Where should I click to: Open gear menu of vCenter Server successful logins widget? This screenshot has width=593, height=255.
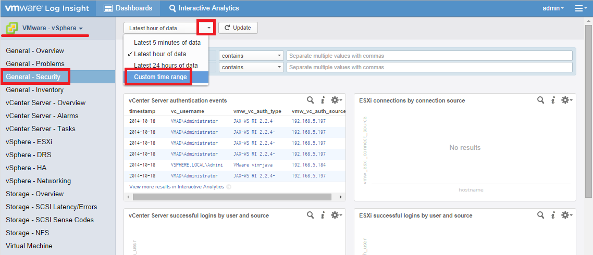point(336,215)
